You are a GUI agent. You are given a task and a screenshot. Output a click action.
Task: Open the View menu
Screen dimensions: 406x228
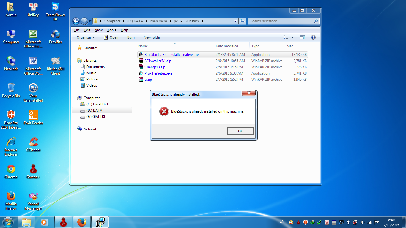tap(99, 30)
